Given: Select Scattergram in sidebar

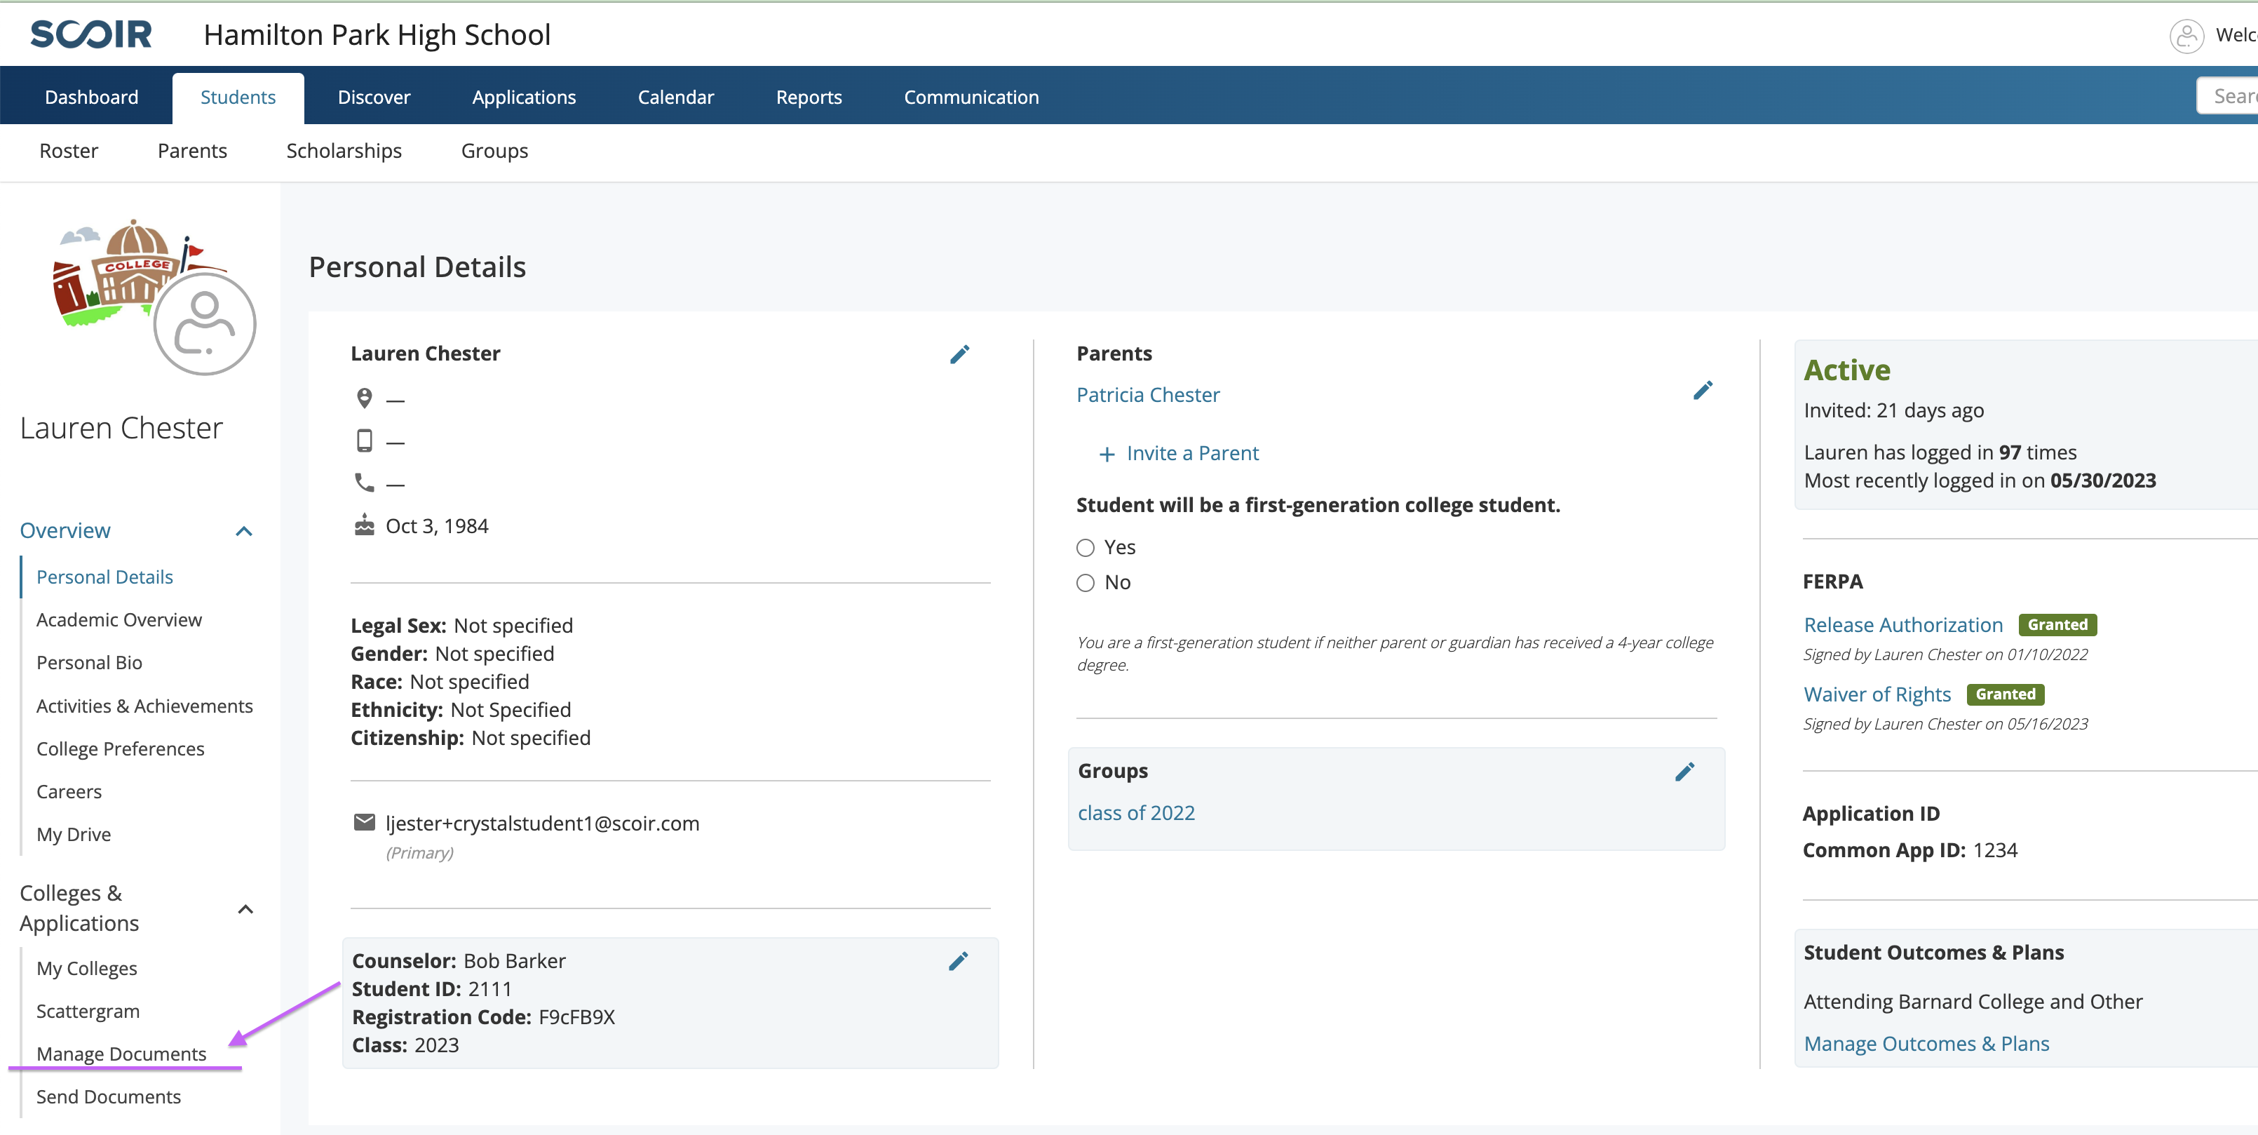Looking at the screenshot, I should (x=88, y=1012).
